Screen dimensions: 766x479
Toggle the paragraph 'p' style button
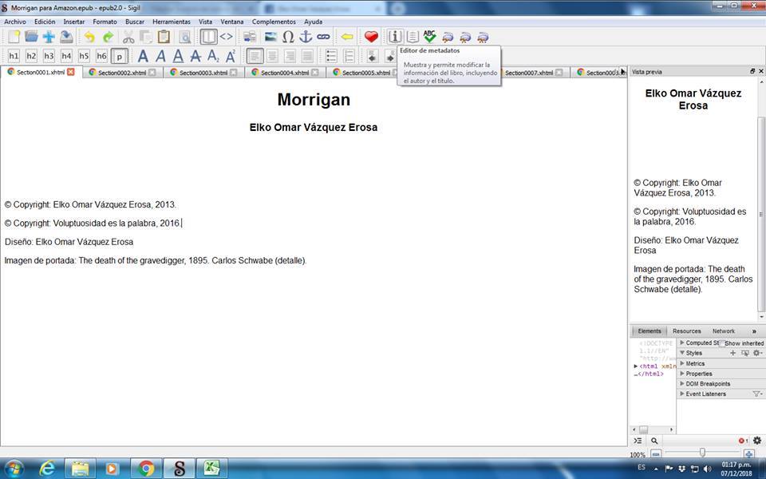tap(119, 56)
